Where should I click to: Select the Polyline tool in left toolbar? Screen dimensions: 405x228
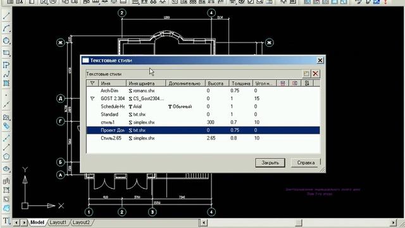coord(6,65)
